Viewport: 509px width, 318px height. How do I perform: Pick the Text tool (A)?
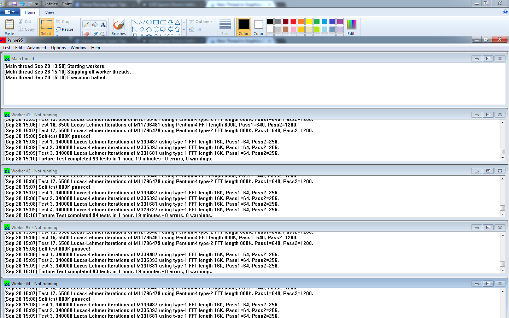[103, 25]
